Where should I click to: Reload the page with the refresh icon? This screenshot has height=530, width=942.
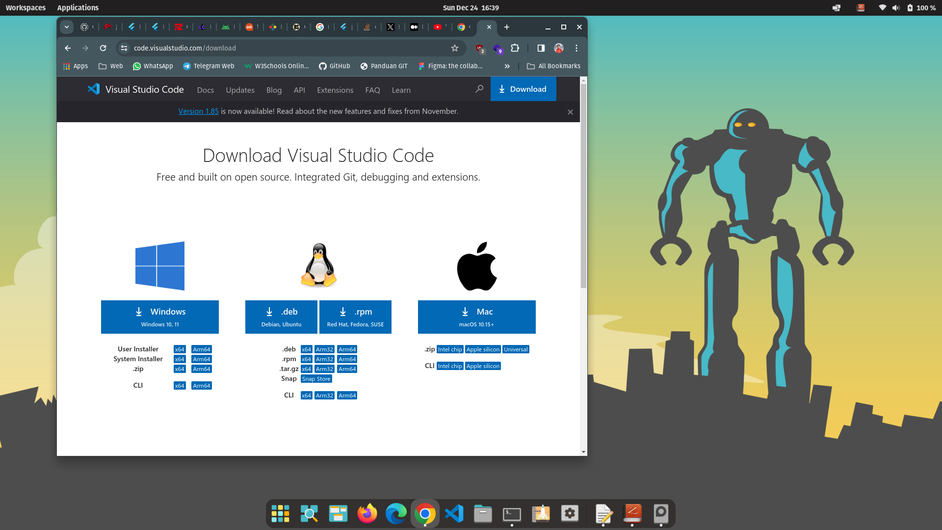click(x=103, y=48)
